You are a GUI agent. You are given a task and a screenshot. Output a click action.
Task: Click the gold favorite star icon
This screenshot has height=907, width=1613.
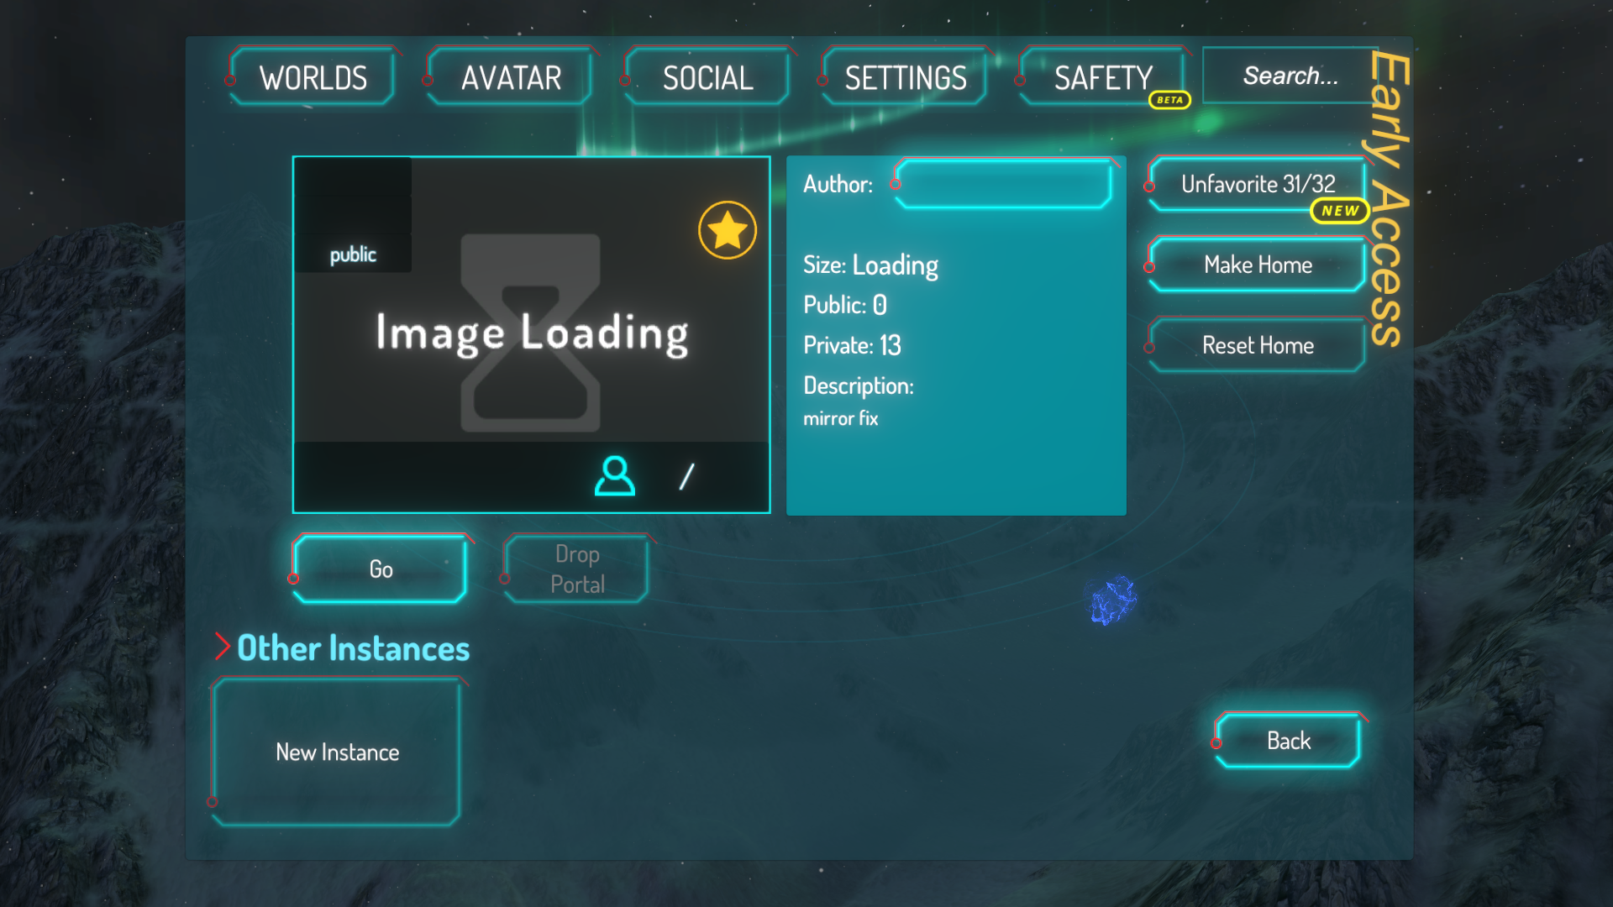pos(728,230)
